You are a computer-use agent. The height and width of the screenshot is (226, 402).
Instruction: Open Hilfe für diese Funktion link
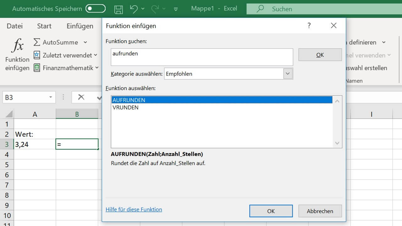[x=134, y=209]
